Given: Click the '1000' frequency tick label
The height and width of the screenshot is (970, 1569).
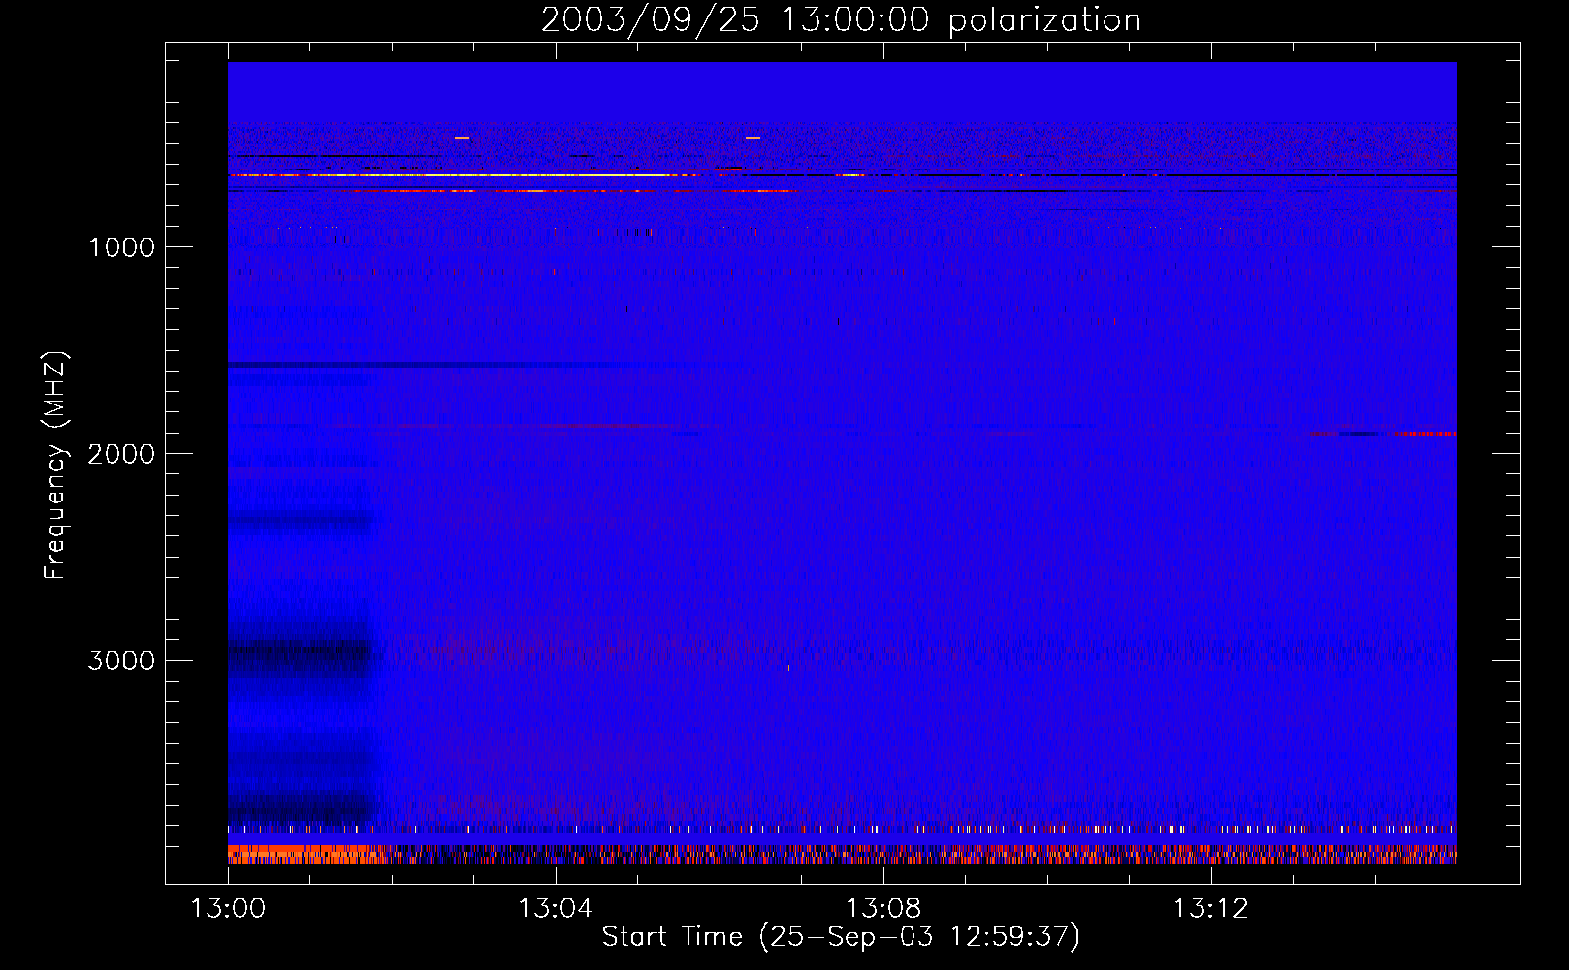Looking at the screenshot, I should pyautogui.click(x=121, y=247).
